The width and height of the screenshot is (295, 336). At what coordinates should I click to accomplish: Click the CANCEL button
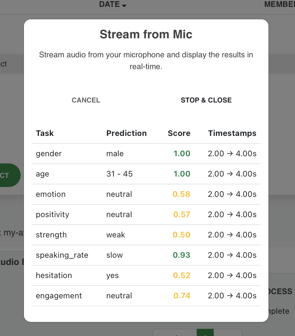click(86, 100)
